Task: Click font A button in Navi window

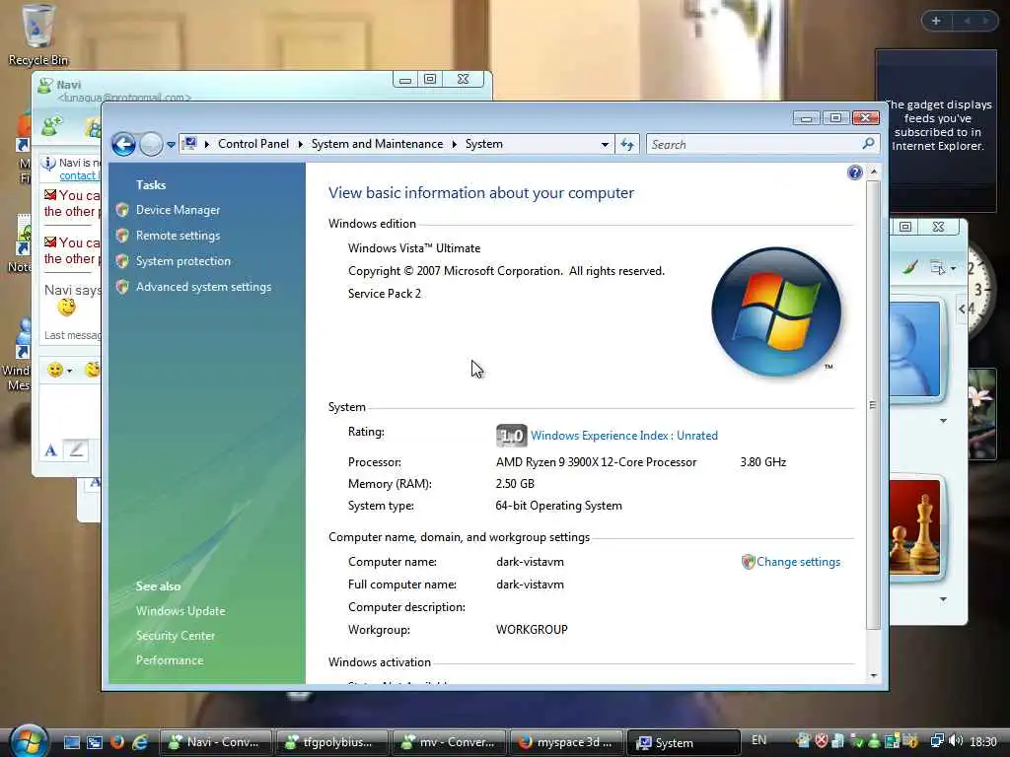Action: [x=51, y=450]
